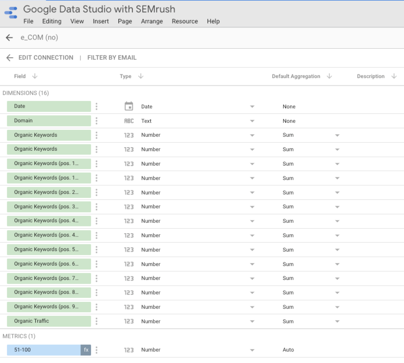This screenshot has width=404, height=363.
Task: Click 123 number icon in Organic Traffic row
Action: (129, 321)
